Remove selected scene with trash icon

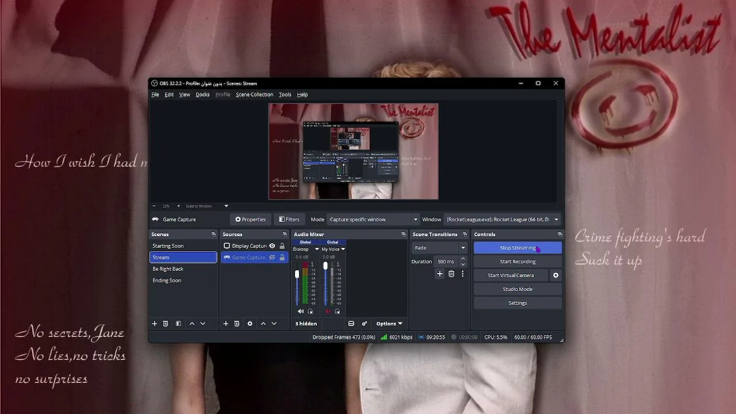pos(166,324)
